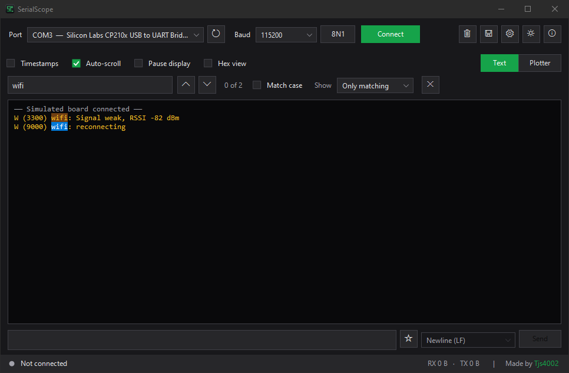Screen dimensions: 569x373
Task: Open settings via the gear icon
Action: pyautogui.click(x=510, y=34)
